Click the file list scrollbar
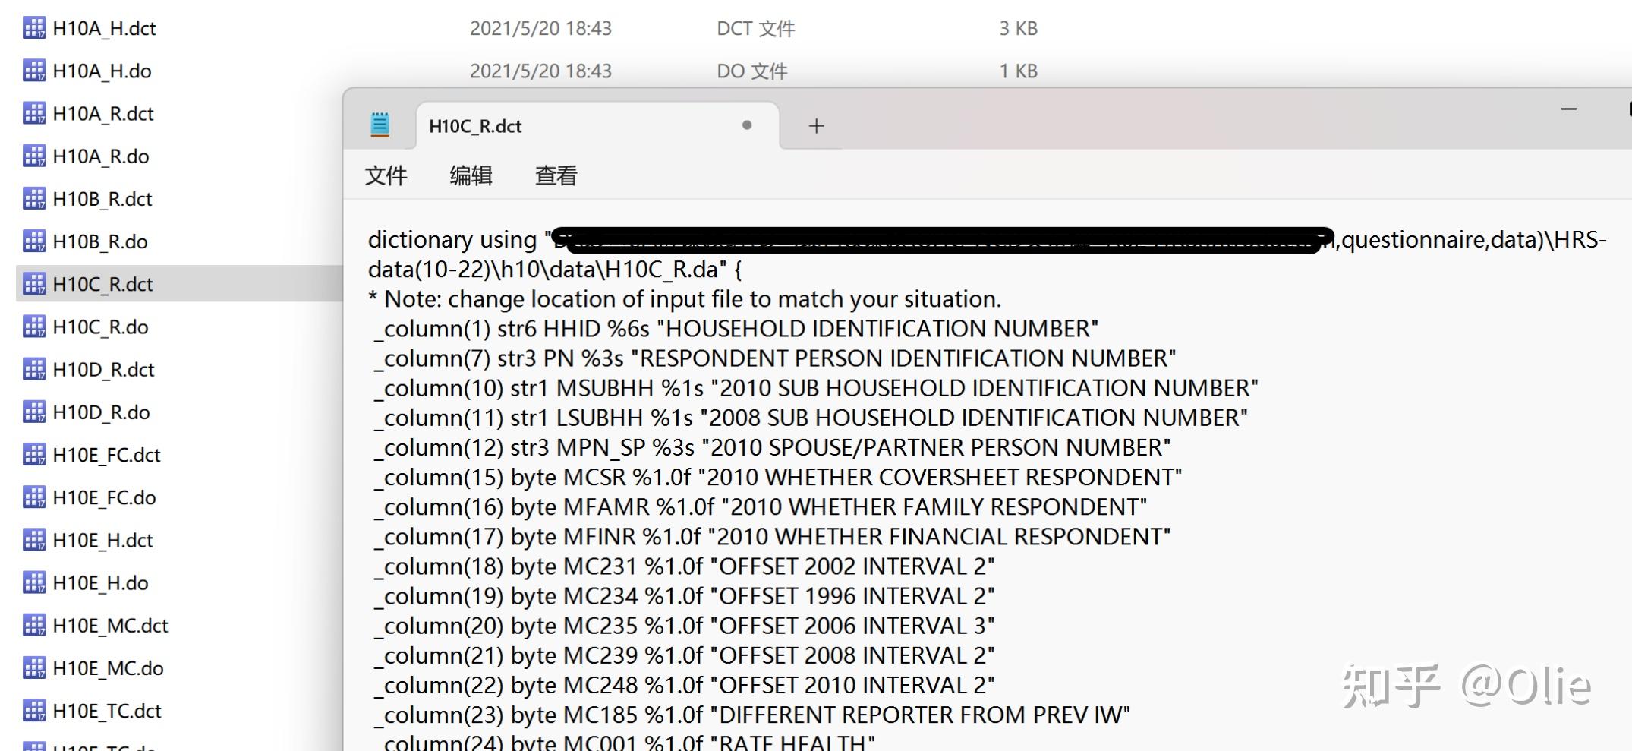 [x=342, y=380]
